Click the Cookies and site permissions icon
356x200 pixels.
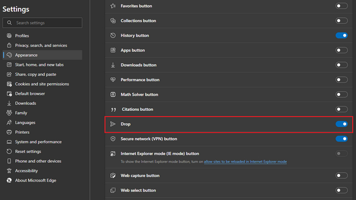9,84
